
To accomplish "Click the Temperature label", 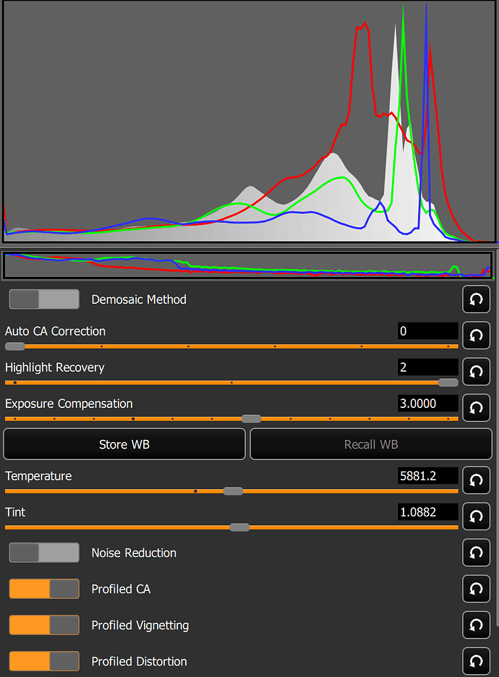I will 38,476.
